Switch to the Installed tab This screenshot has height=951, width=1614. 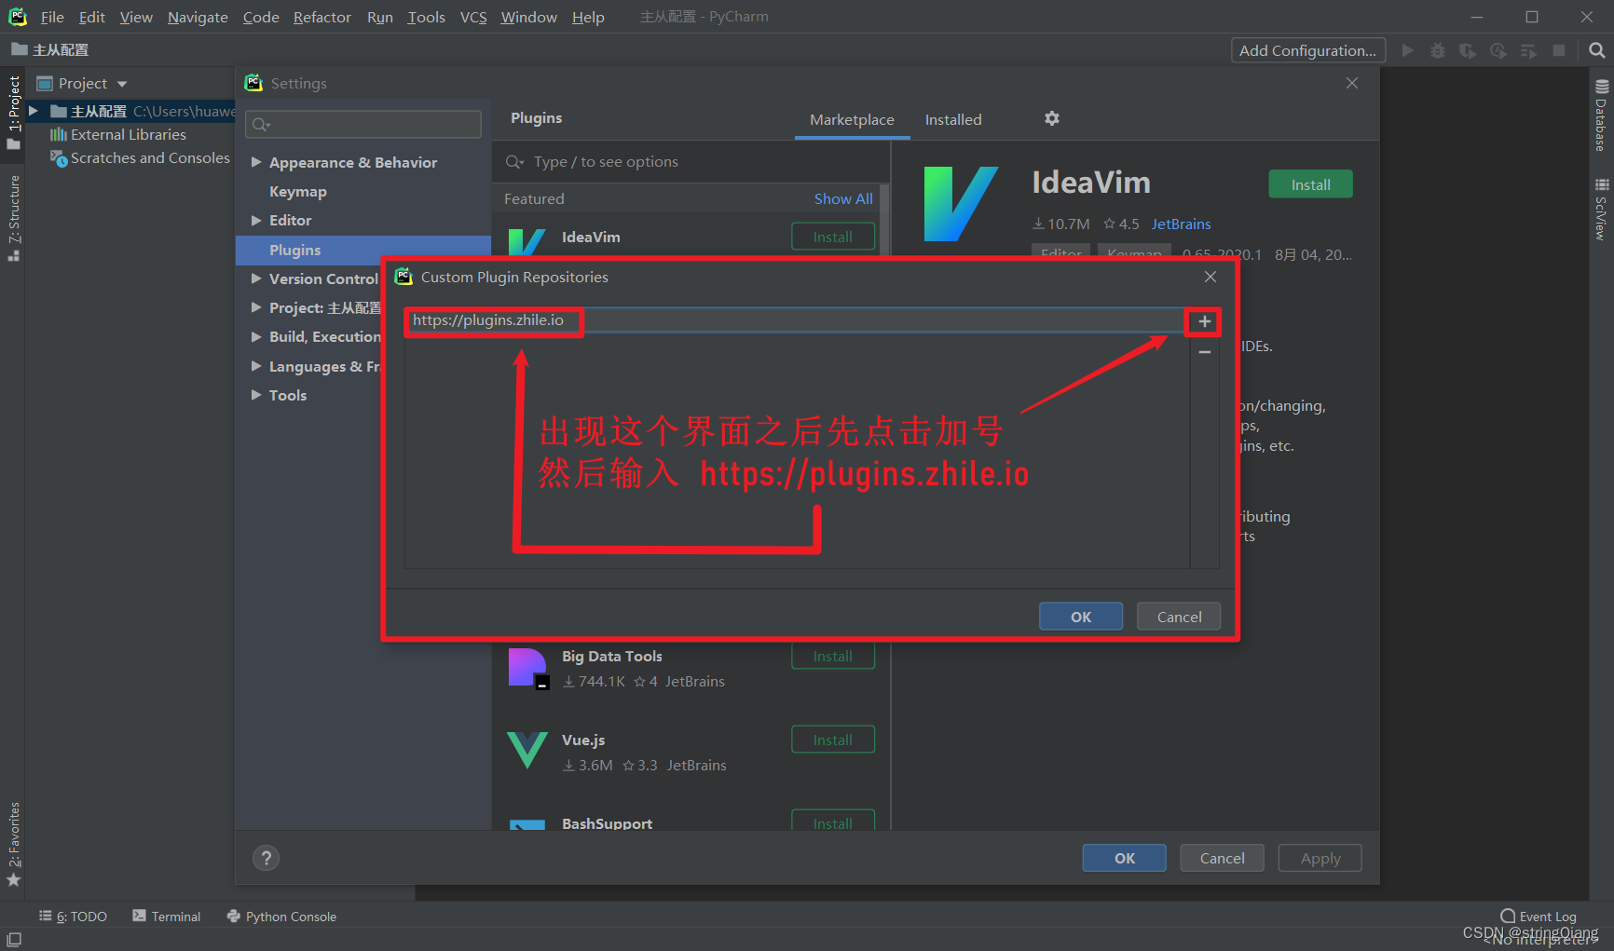[x=953, y=119]
